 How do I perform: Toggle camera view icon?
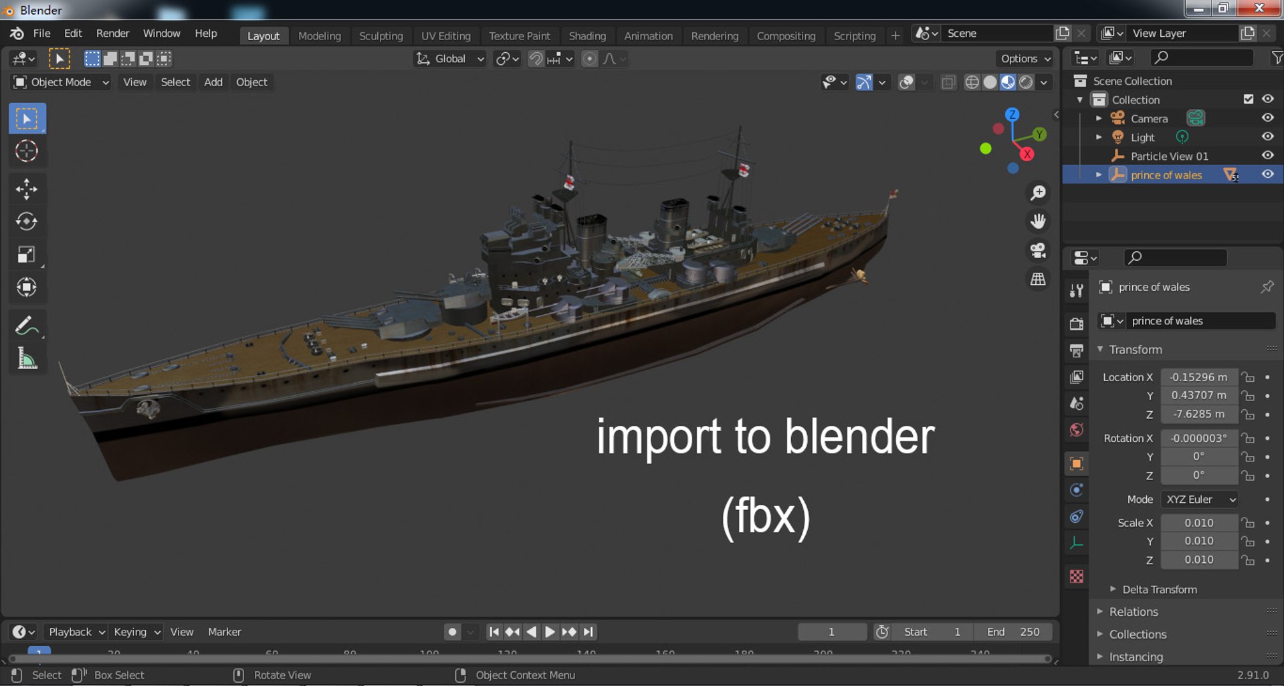click(x=1038, y=250)
